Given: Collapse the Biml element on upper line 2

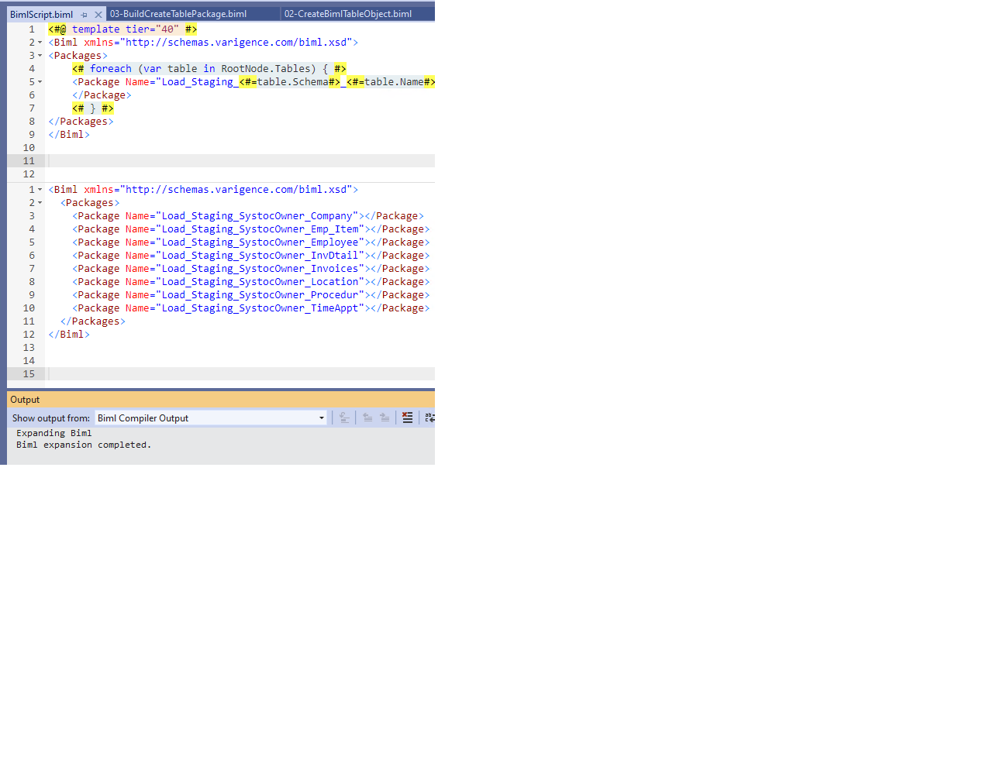Looking at the screenshot, I should pos(40,43).
